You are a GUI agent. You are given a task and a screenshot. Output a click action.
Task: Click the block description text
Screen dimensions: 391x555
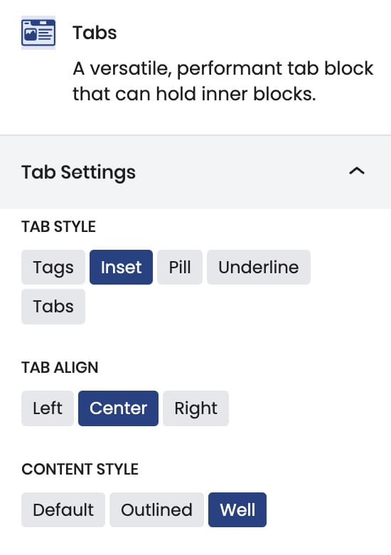tap(223, 81)
